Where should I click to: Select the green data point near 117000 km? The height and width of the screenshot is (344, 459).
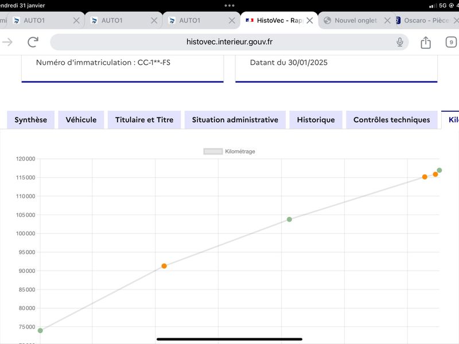click(x=439, y=170)
